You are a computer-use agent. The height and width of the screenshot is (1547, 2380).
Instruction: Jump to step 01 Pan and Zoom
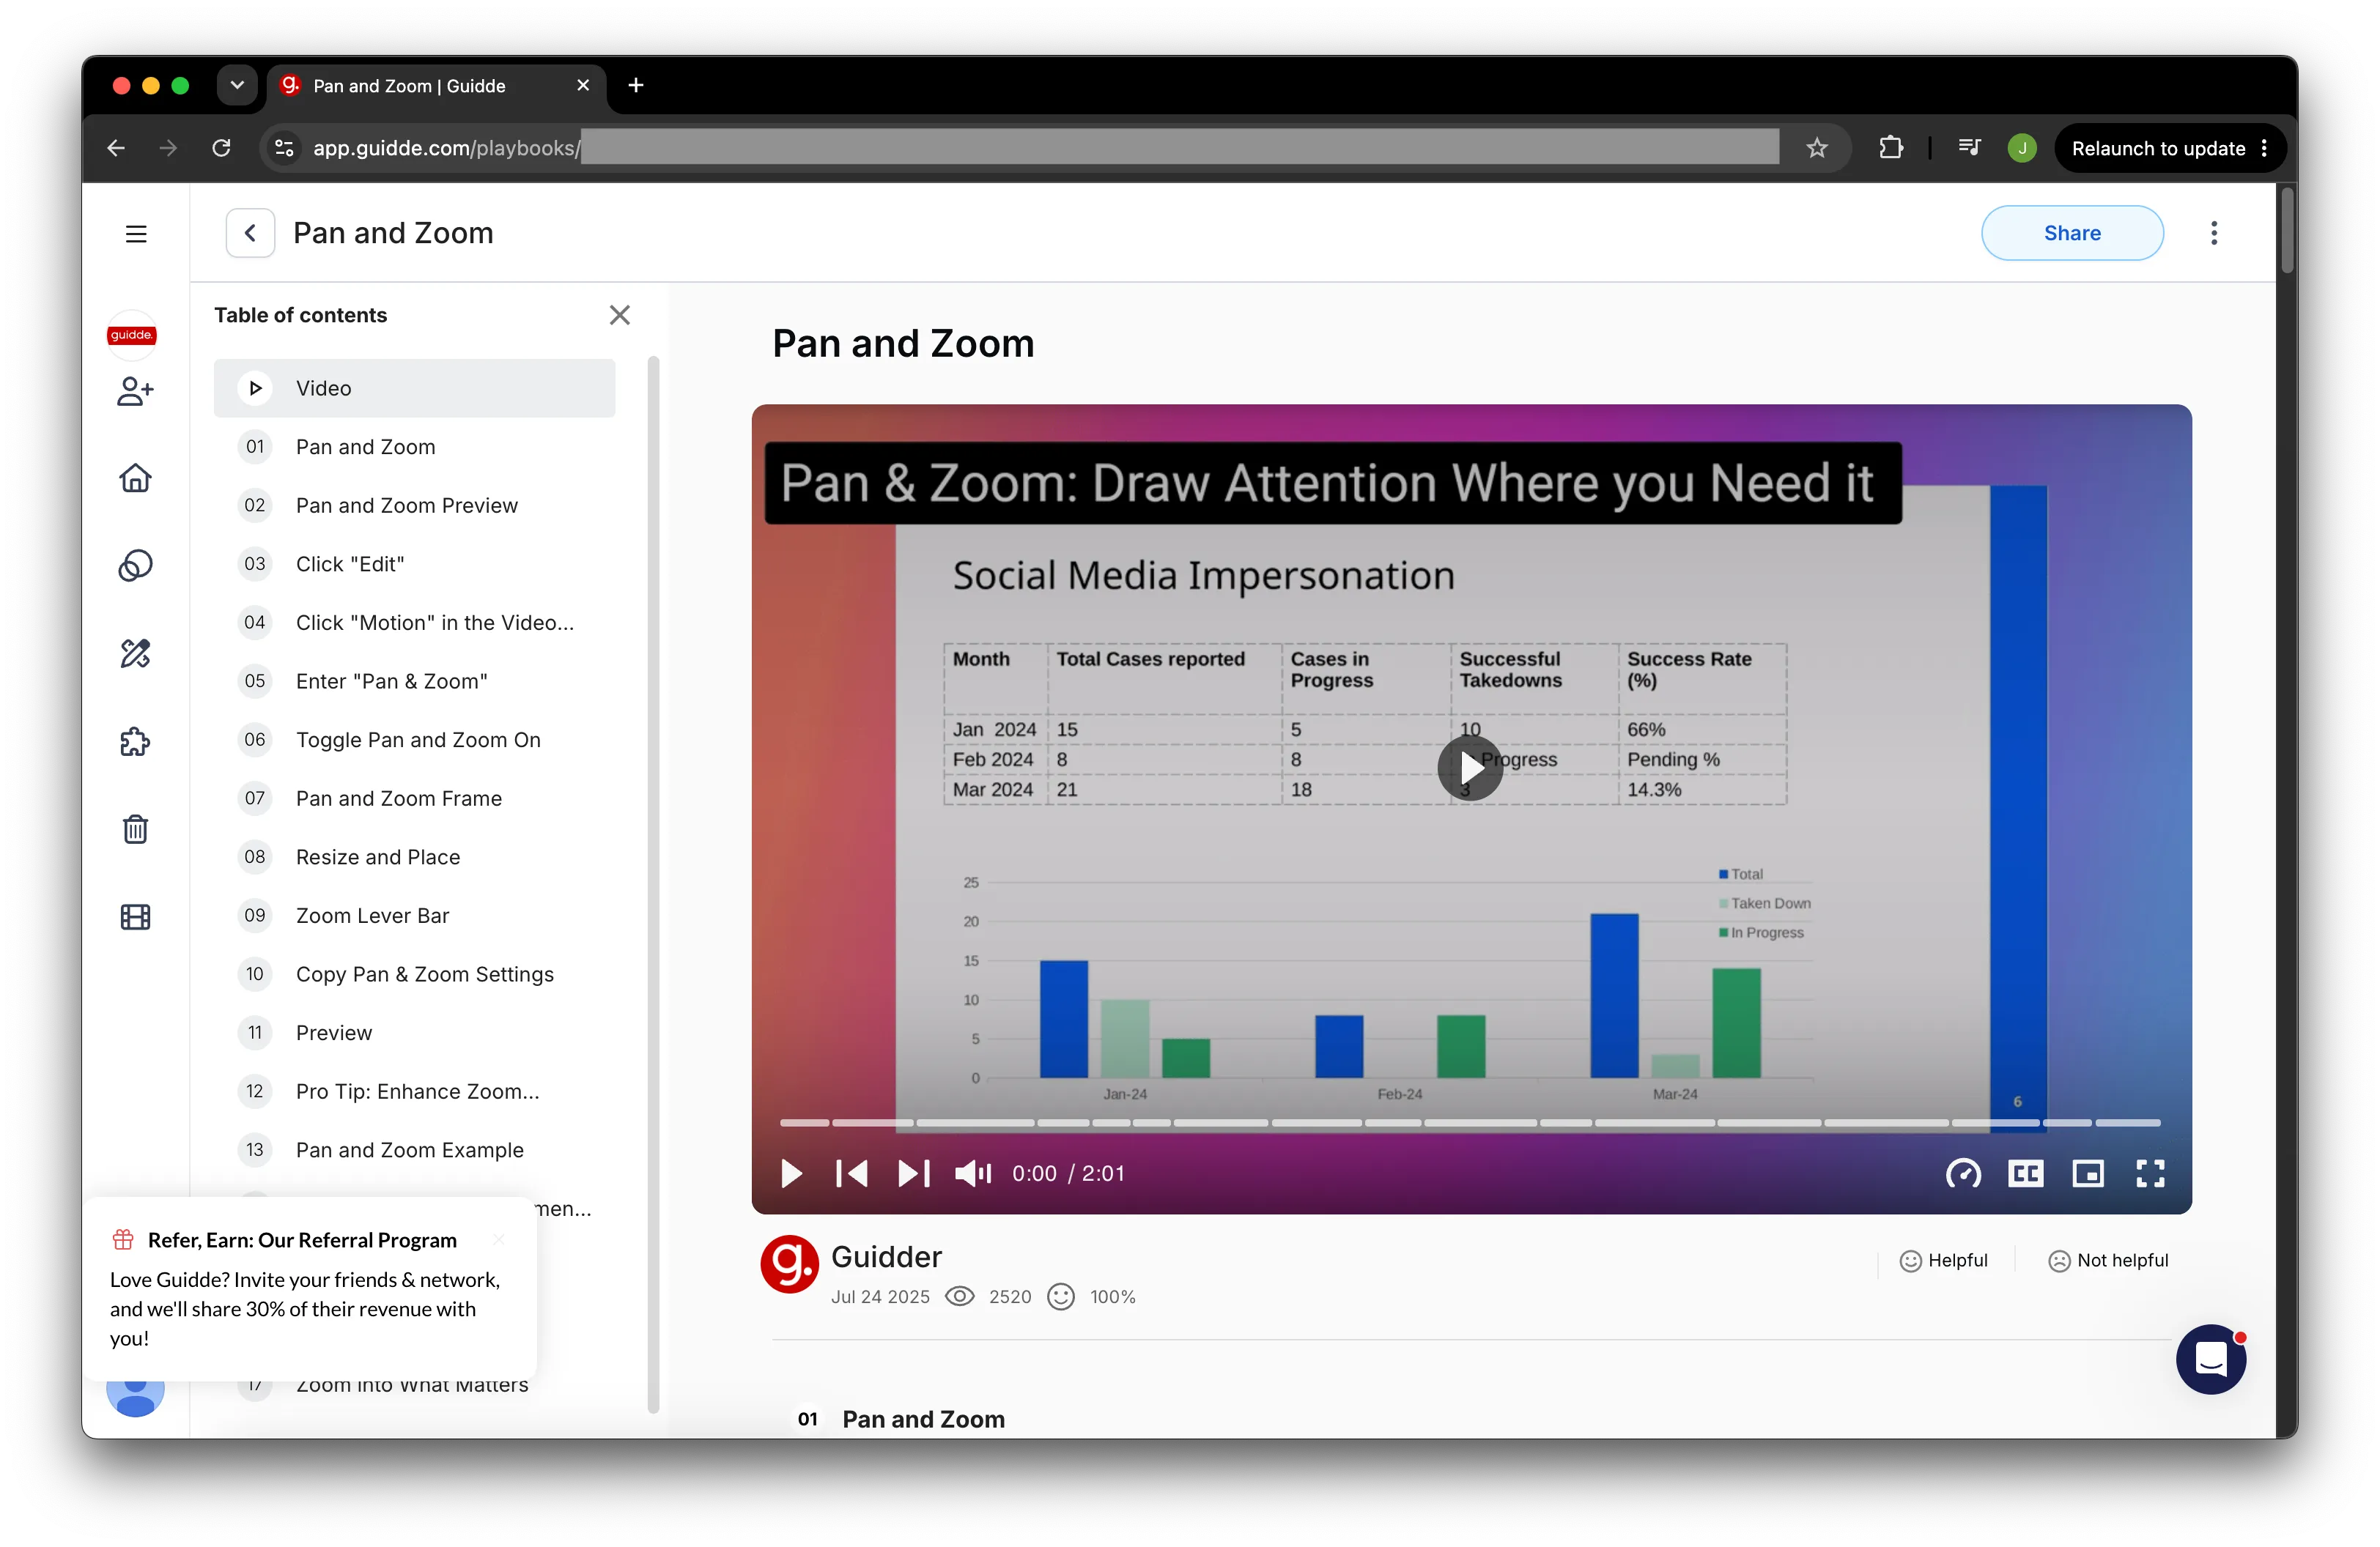tap(414, 447)
